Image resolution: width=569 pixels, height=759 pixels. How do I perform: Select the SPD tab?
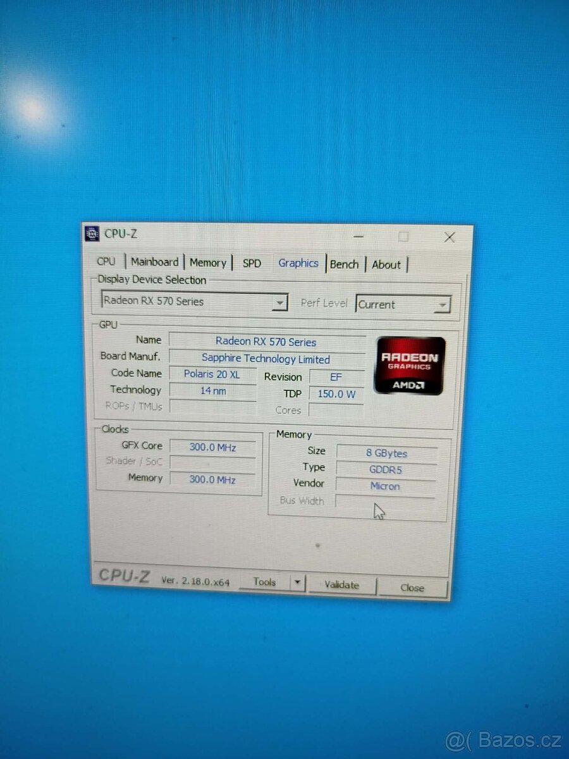[252, 262]
